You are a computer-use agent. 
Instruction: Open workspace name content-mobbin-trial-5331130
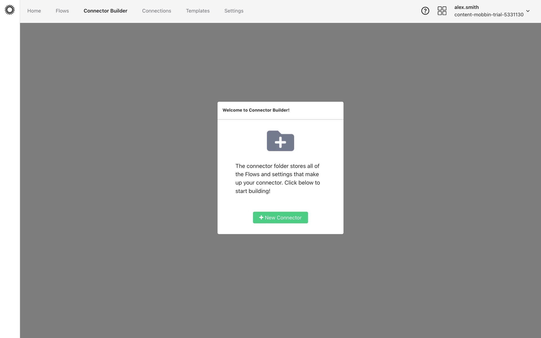click(489, 15)
